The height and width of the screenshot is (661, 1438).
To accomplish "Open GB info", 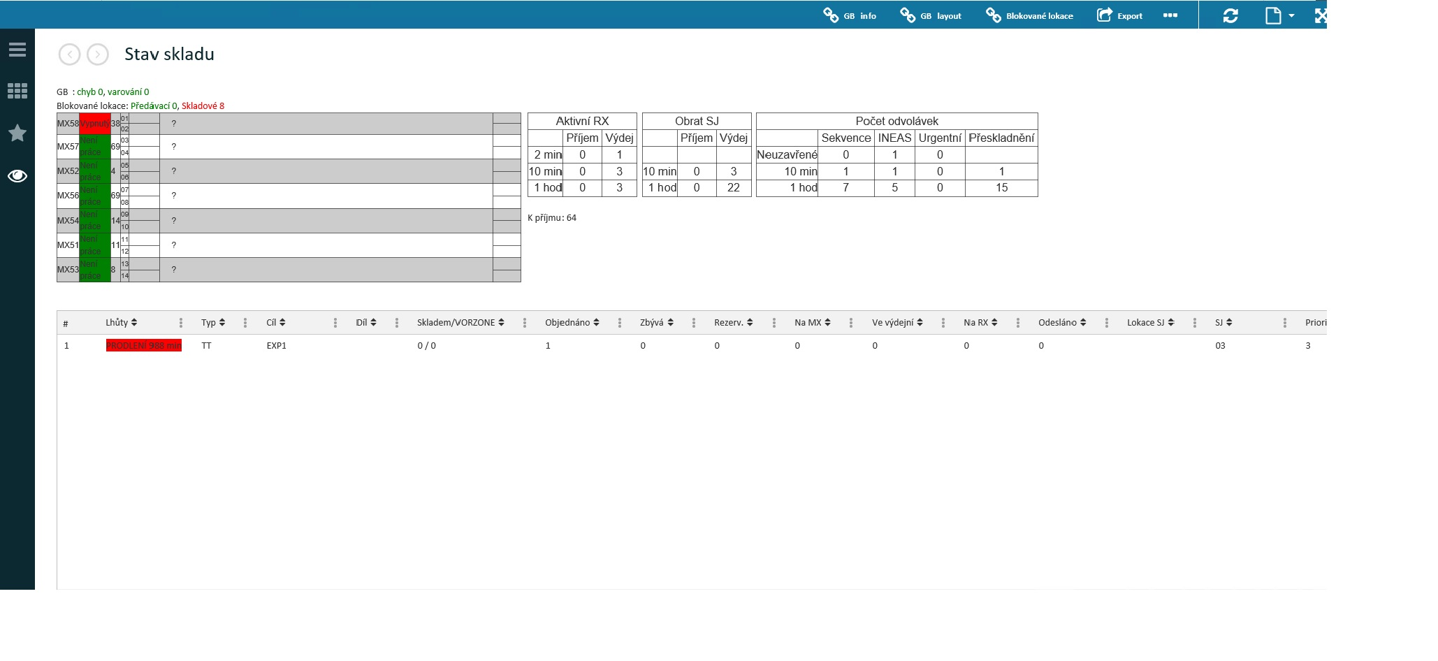I will [850, 15].
